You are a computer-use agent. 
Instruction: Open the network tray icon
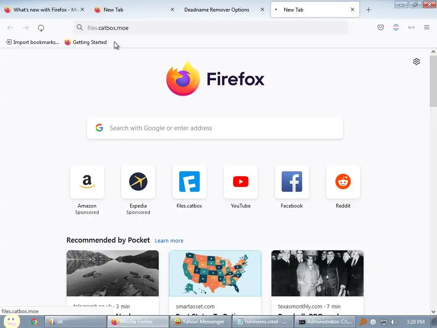tap(384, 322)
